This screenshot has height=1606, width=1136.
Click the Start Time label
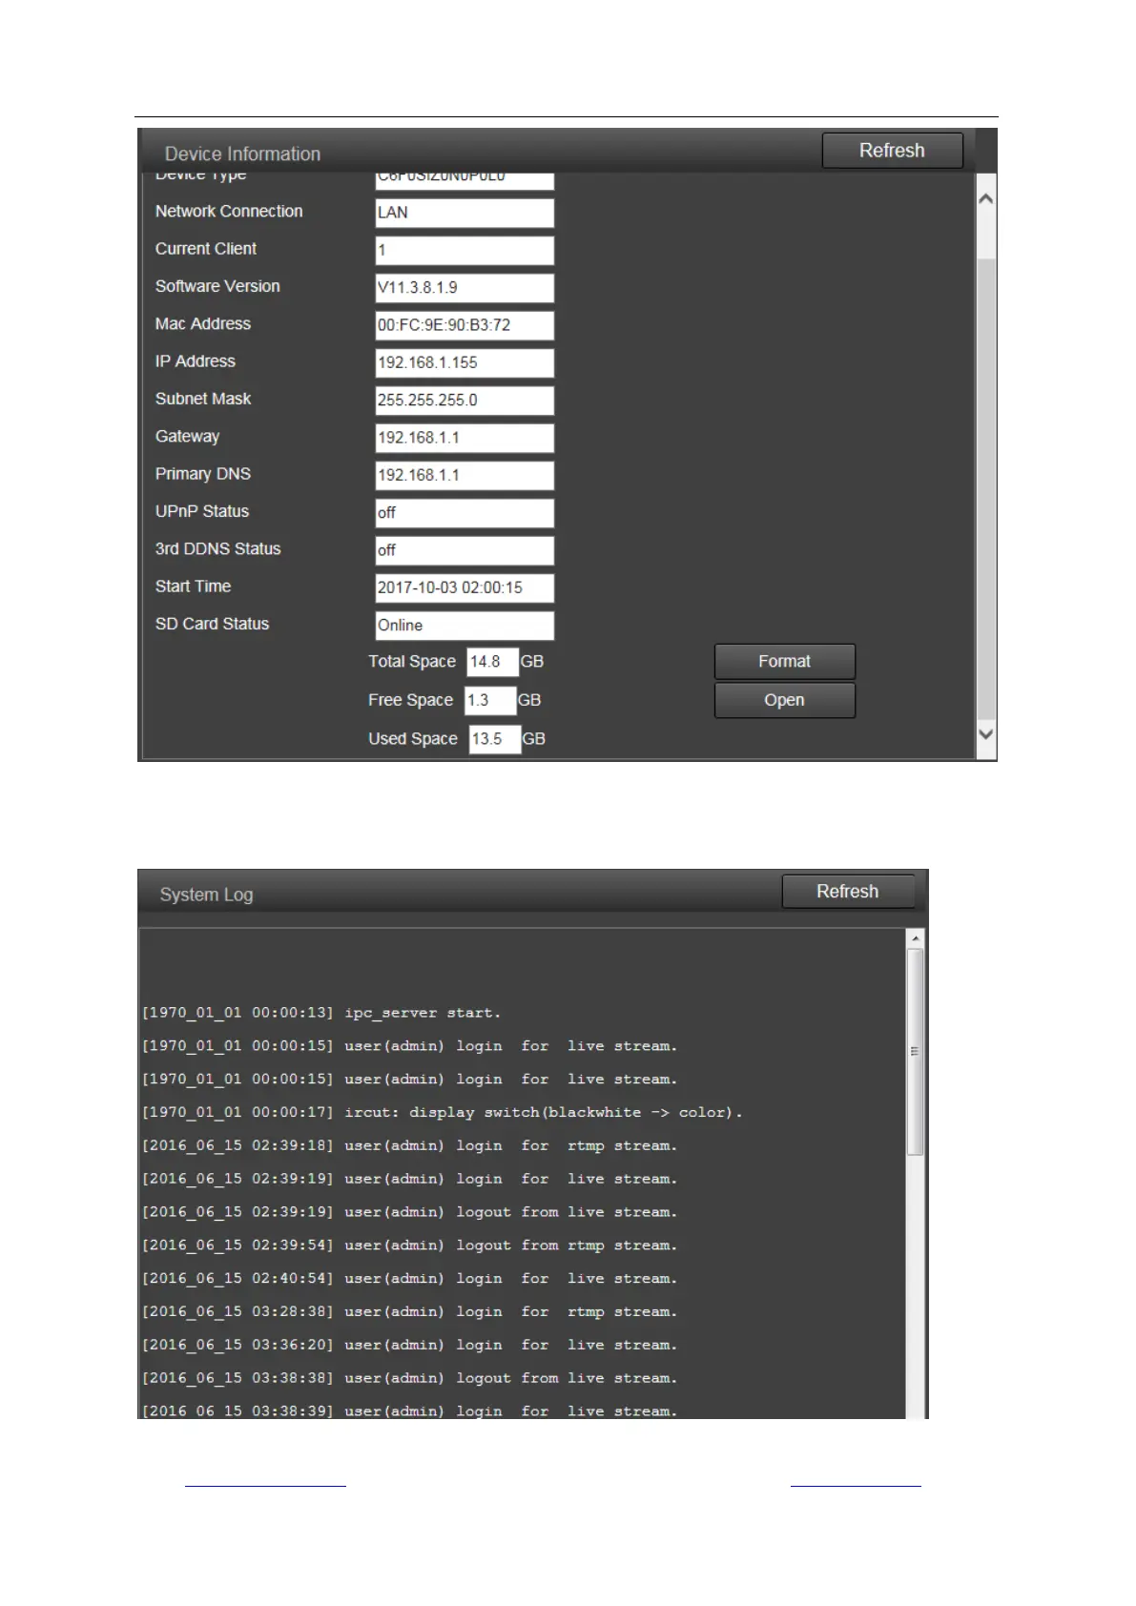(193, 587)
